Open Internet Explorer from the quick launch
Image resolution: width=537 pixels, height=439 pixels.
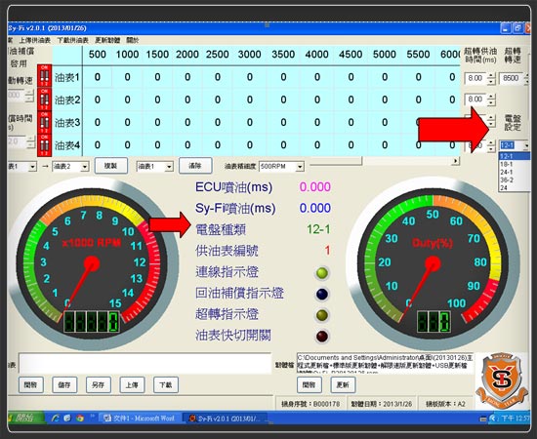pos(55,418)
